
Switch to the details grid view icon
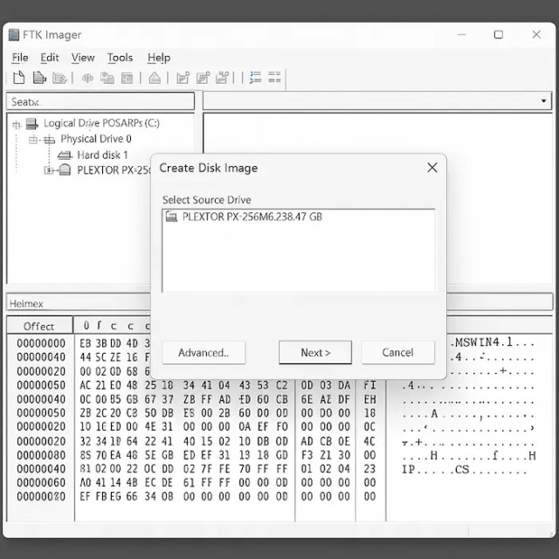(274, 77)
